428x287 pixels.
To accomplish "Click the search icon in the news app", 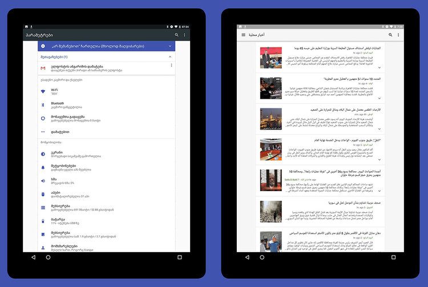I will pos(390,35).
